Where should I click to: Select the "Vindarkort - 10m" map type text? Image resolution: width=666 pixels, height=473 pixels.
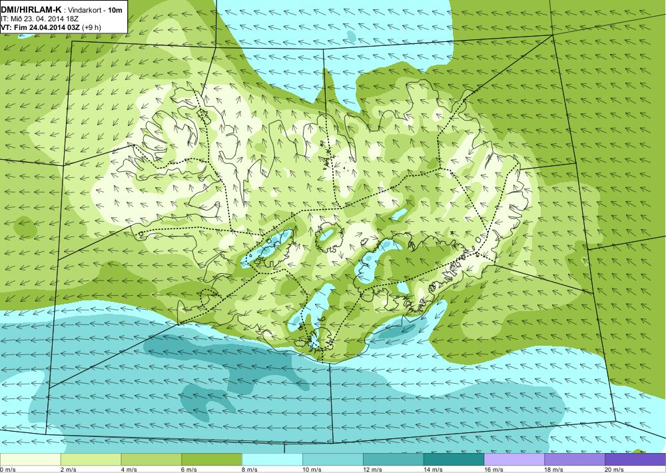95,10
